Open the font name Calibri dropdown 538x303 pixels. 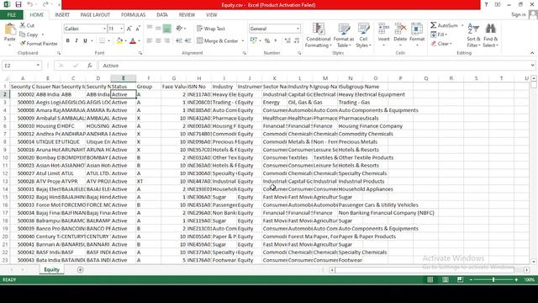pyautogui.click(x=104, y=29)
